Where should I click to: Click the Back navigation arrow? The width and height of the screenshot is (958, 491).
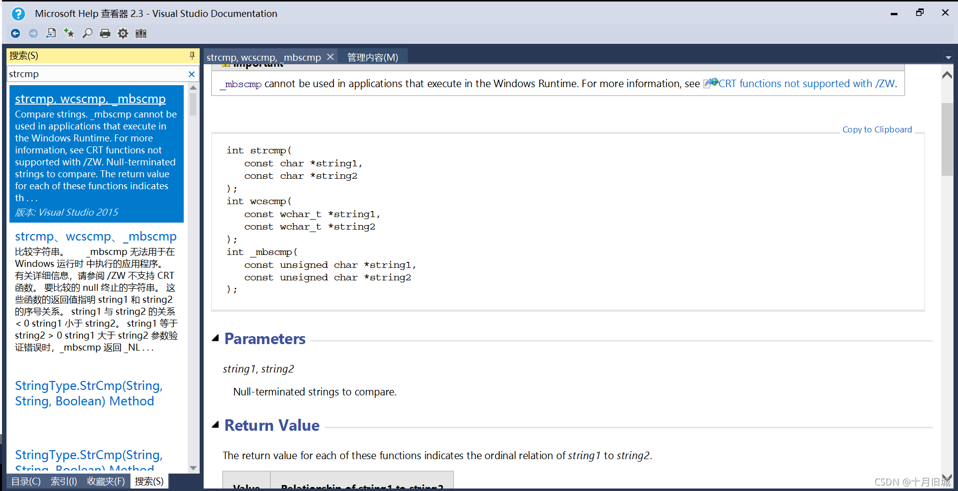[15, 33]
